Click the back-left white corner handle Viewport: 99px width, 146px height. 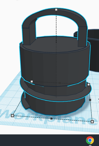[32, 82]
